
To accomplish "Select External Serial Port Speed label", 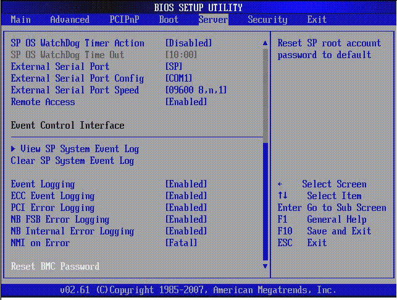I will [75, 90].
